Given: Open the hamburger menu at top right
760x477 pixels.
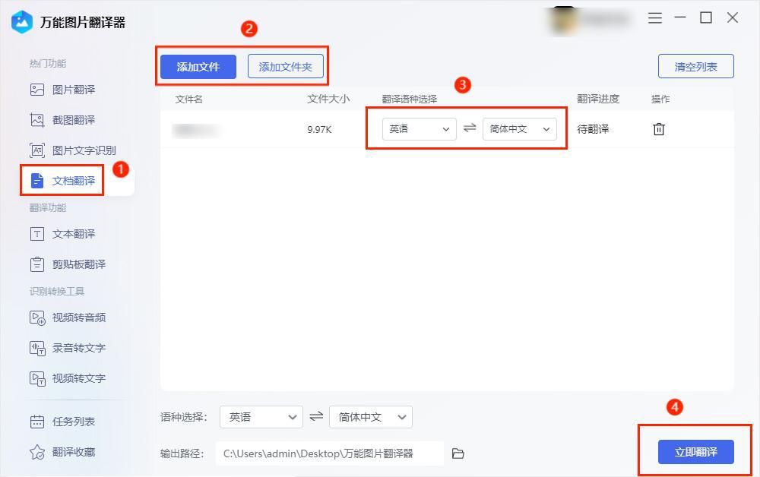Looking at the screenshot, I should 654,18.
